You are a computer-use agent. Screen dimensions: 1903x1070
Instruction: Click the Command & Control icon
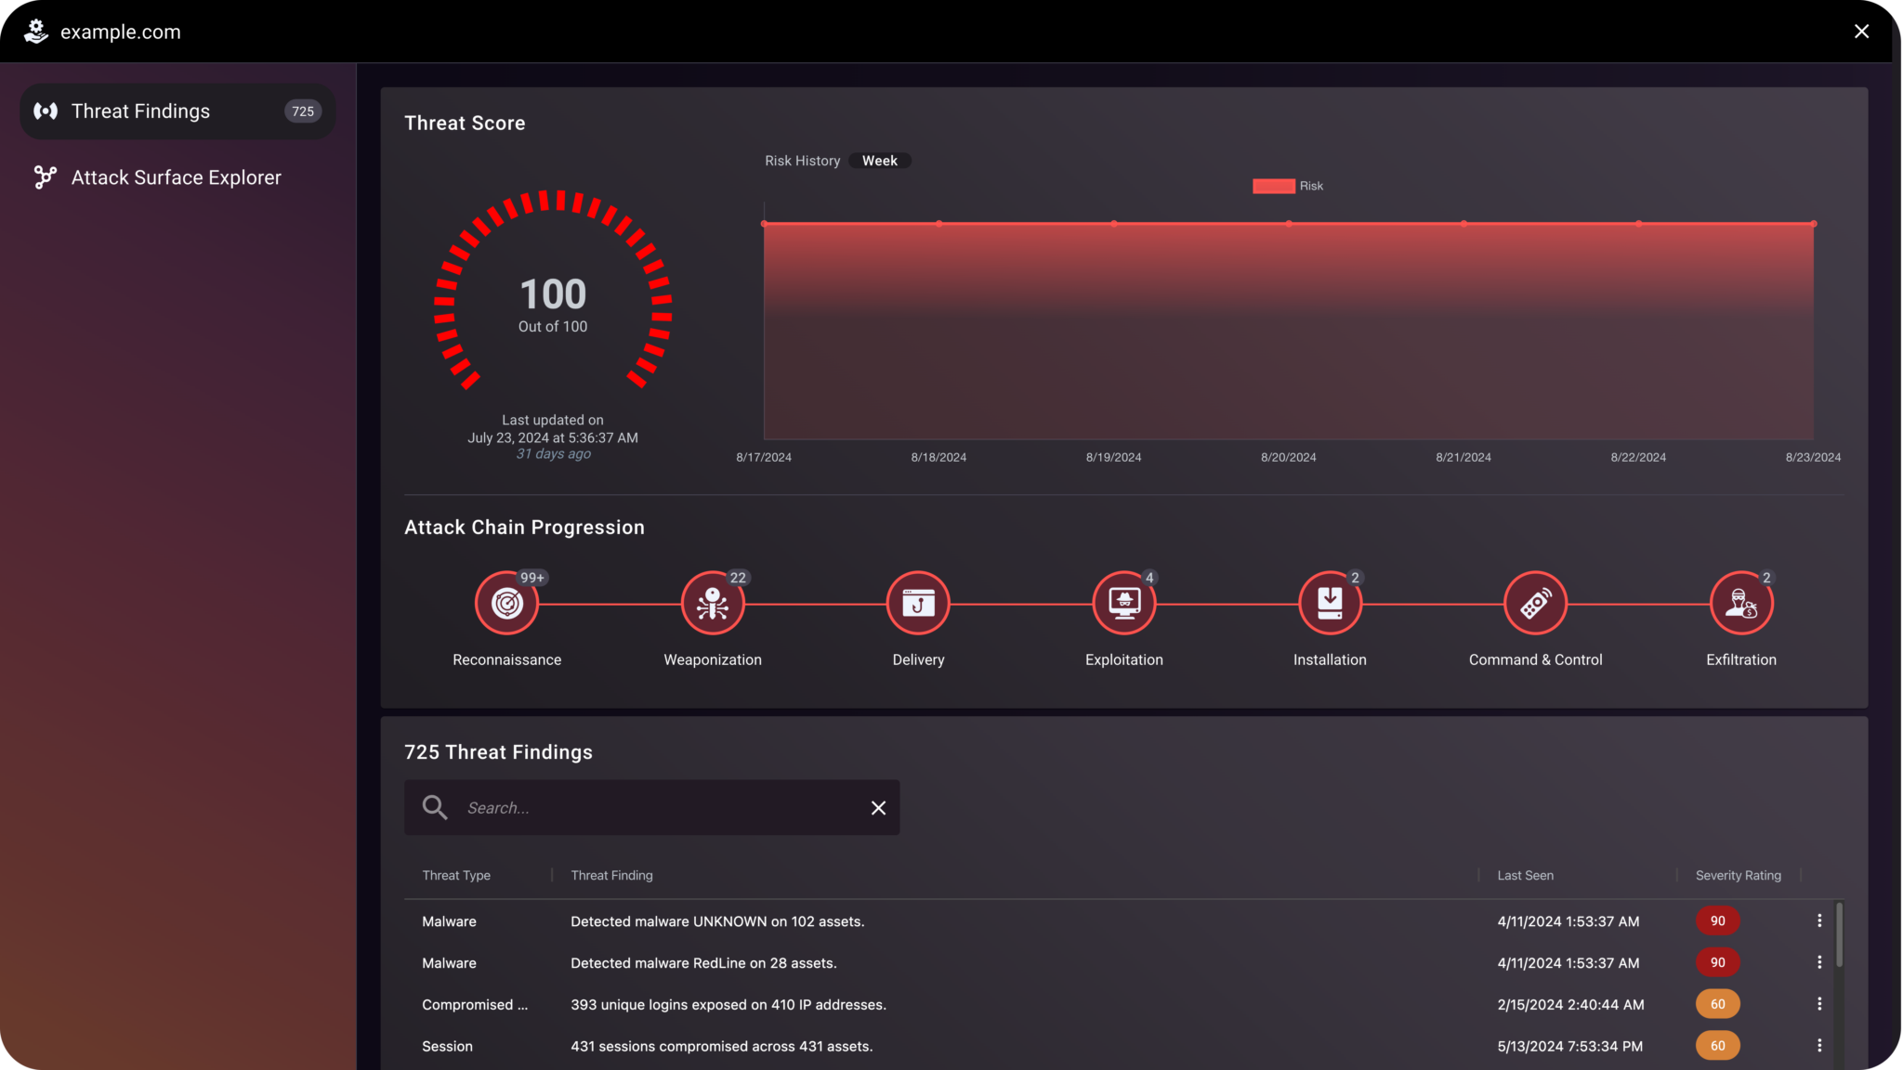(1535, 604)
